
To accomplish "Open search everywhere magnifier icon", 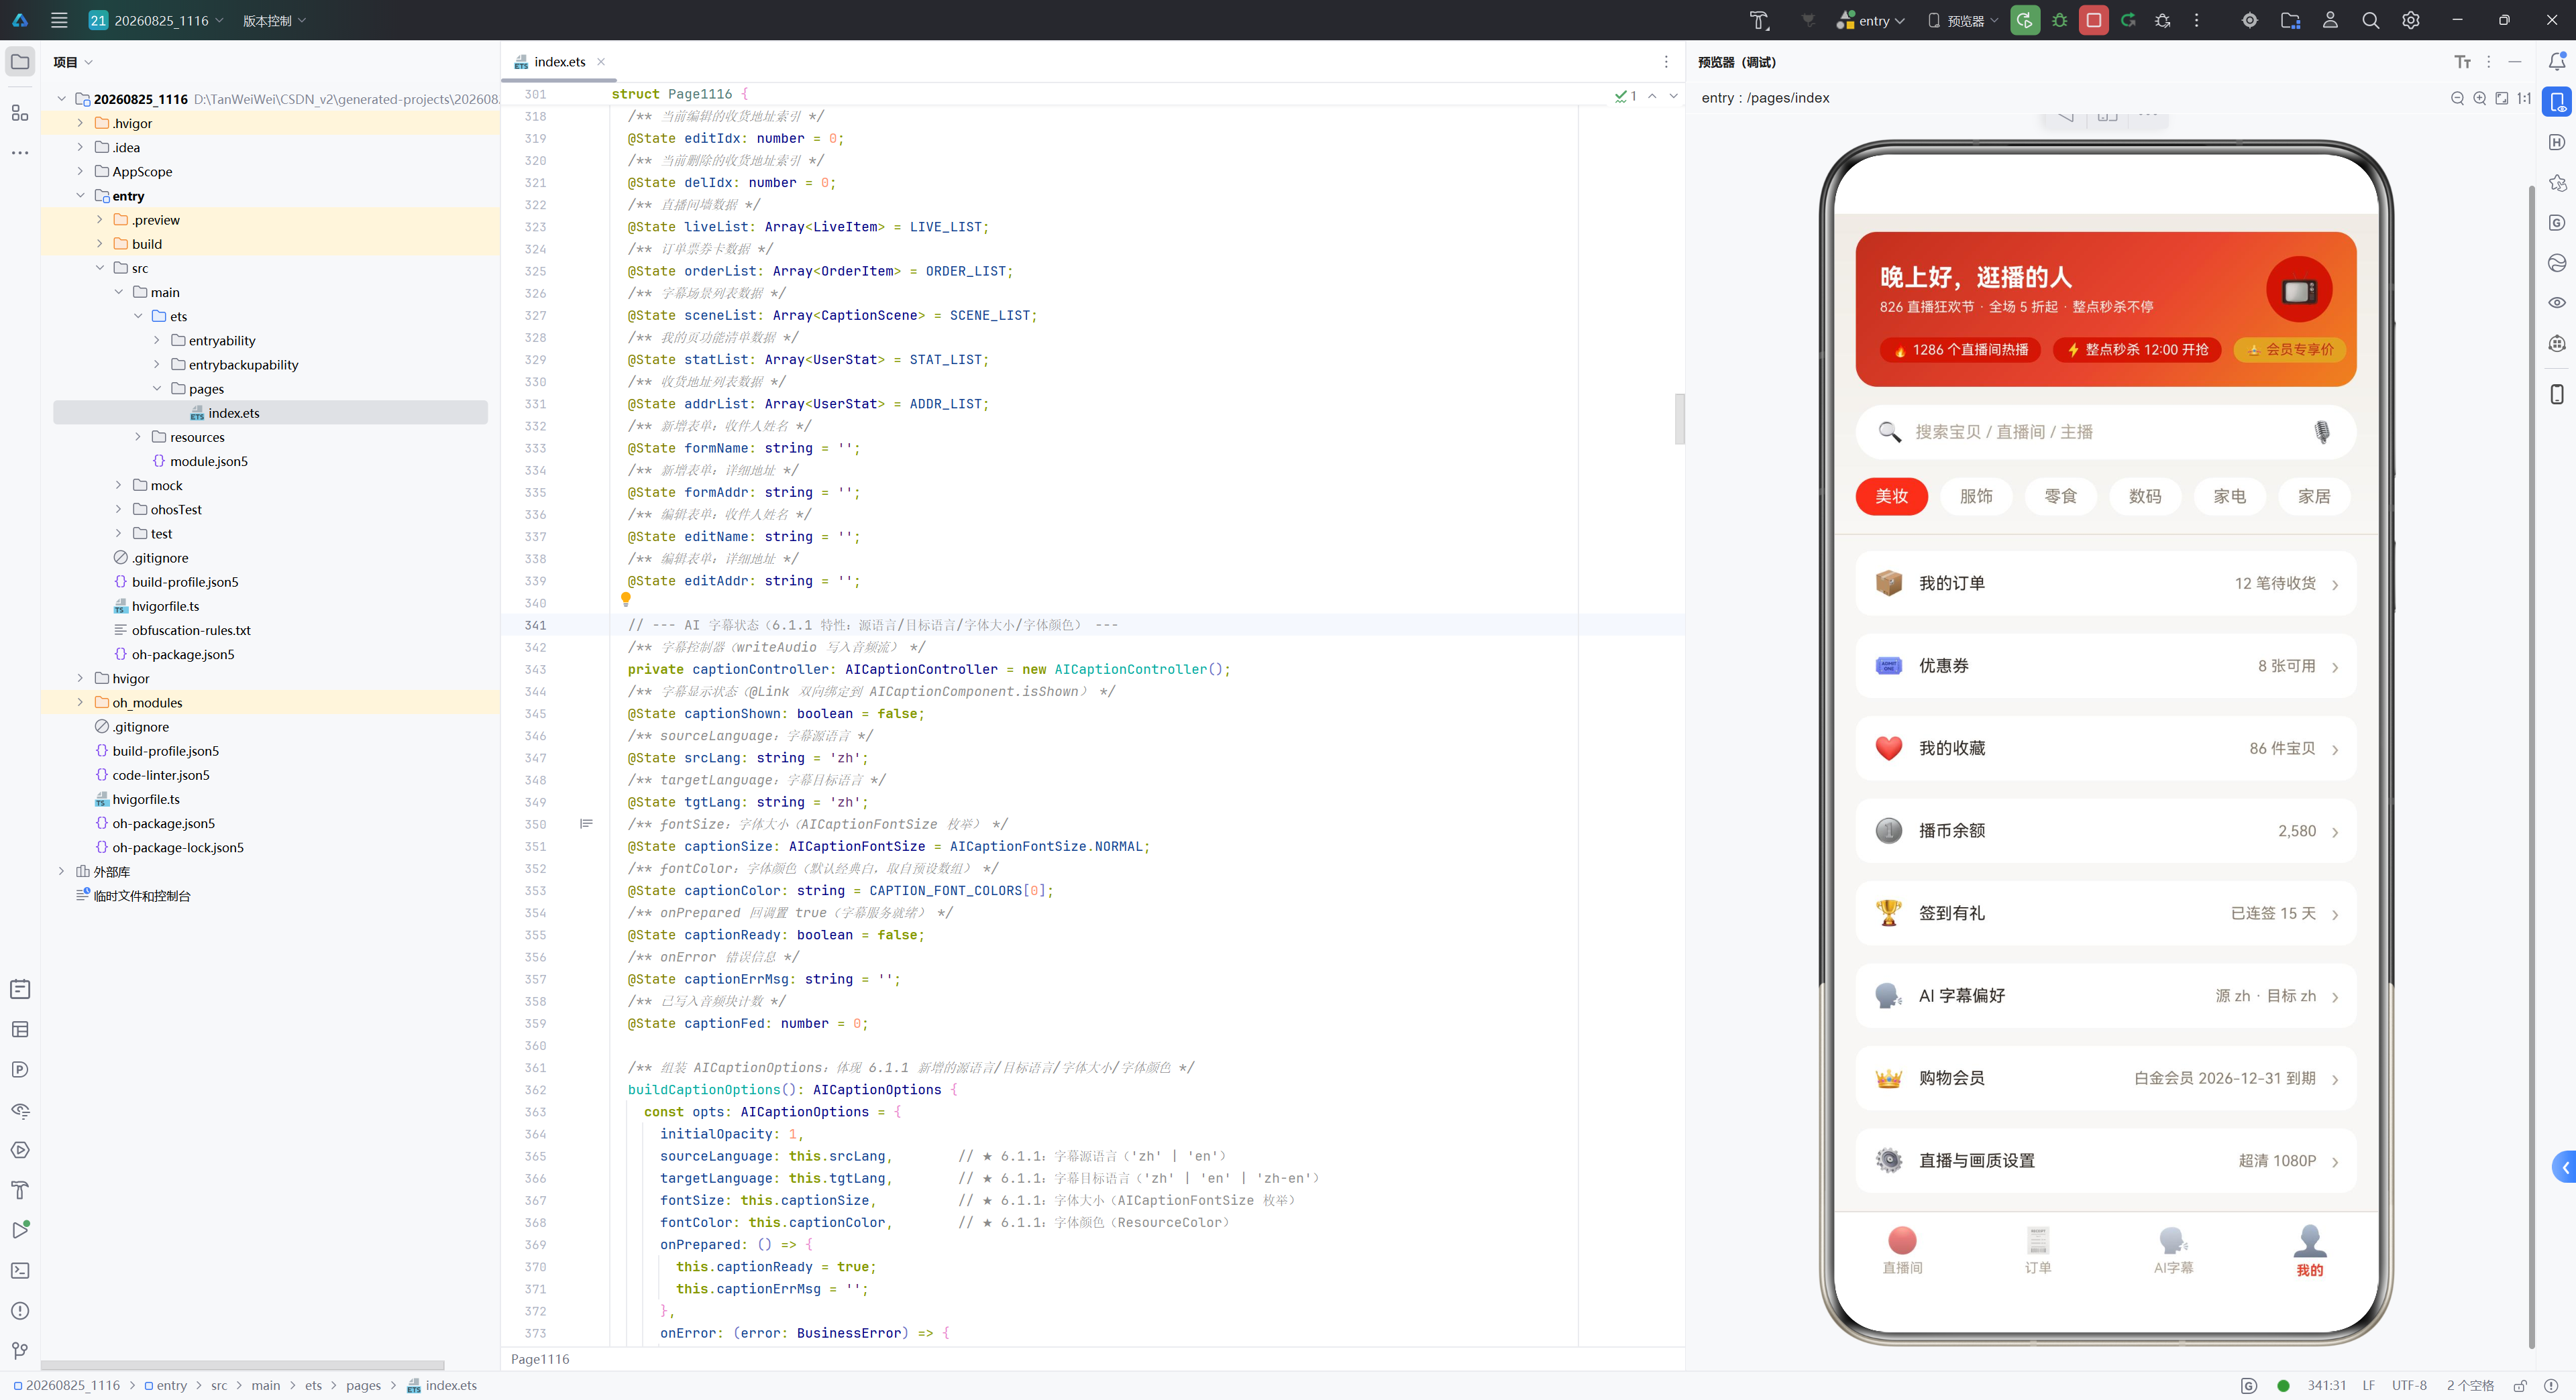I will point(2370,20).
